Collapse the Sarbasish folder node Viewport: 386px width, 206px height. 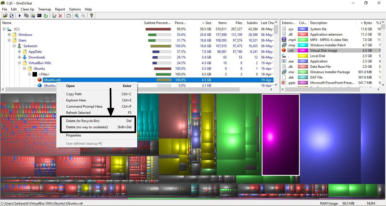click(14, 46)
